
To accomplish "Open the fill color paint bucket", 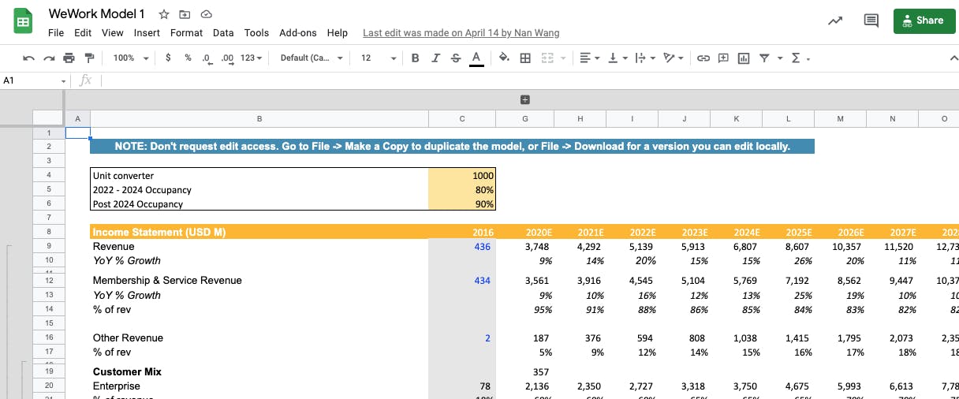I will point(505,58).
